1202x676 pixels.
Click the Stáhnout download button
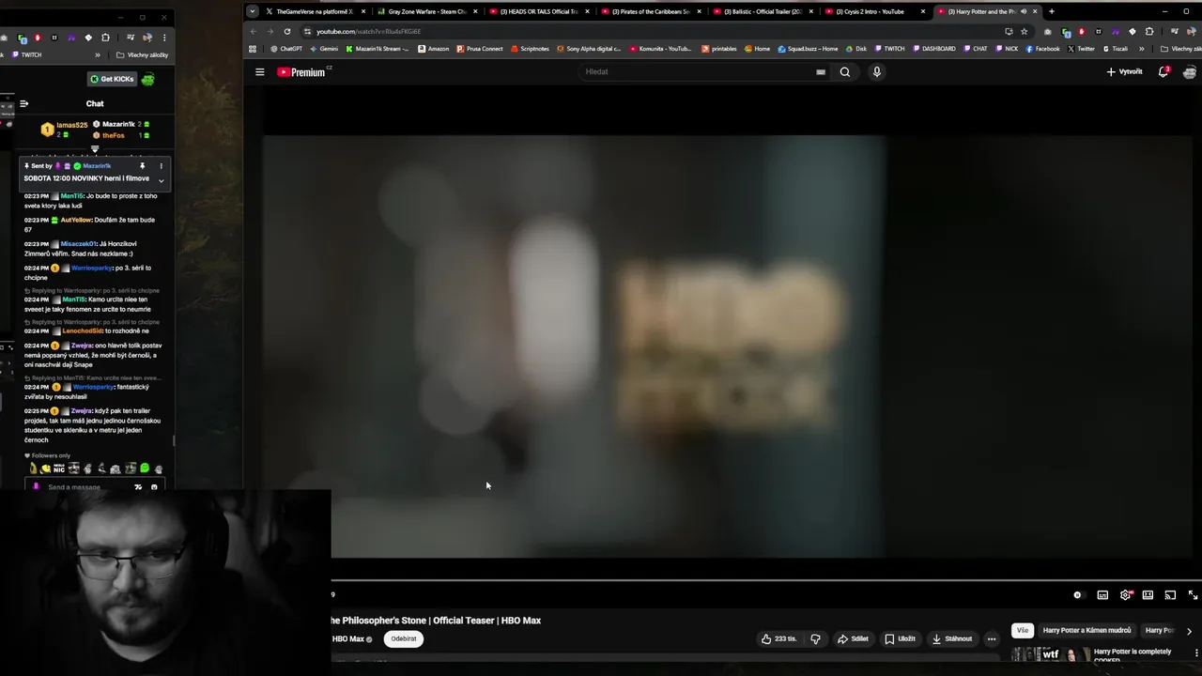952,638
